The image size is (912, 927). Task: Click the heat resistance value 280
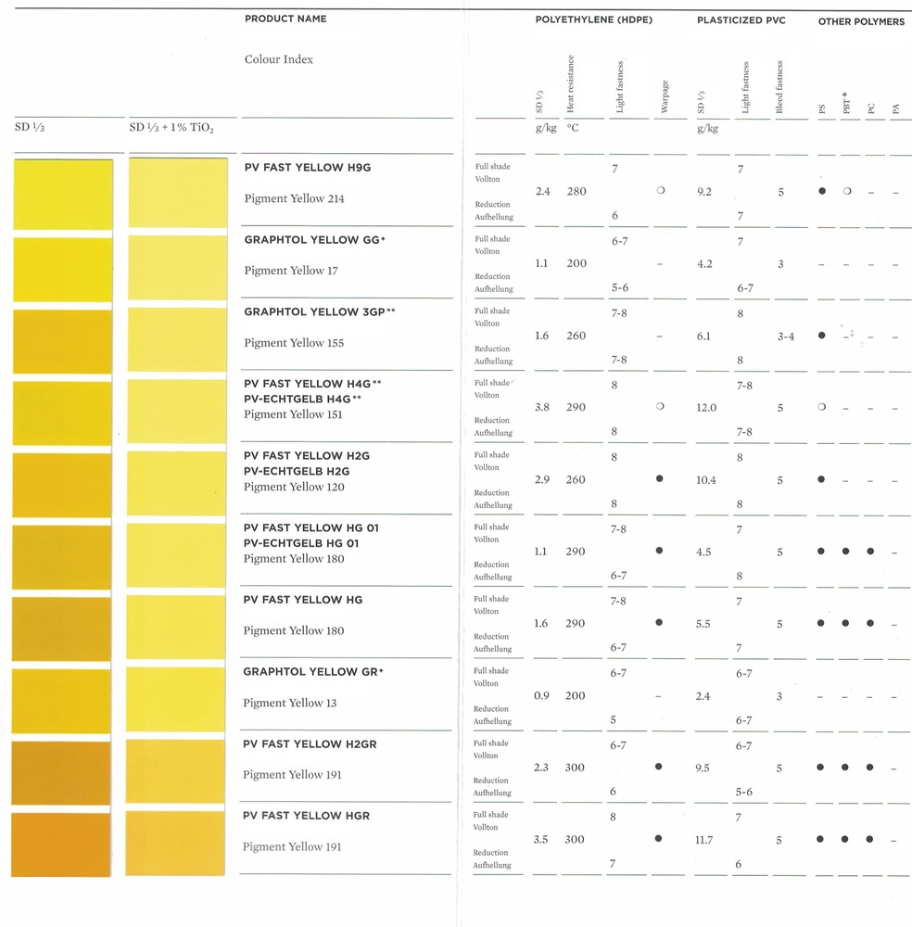click(x=576, y=192)
